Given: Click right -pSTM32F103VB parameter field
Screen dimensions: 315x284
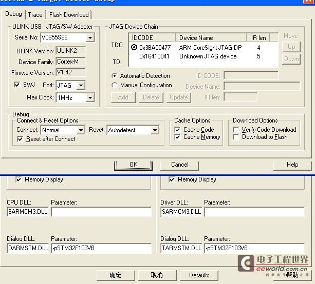Looking at the screenshot, I should (254, 248).
